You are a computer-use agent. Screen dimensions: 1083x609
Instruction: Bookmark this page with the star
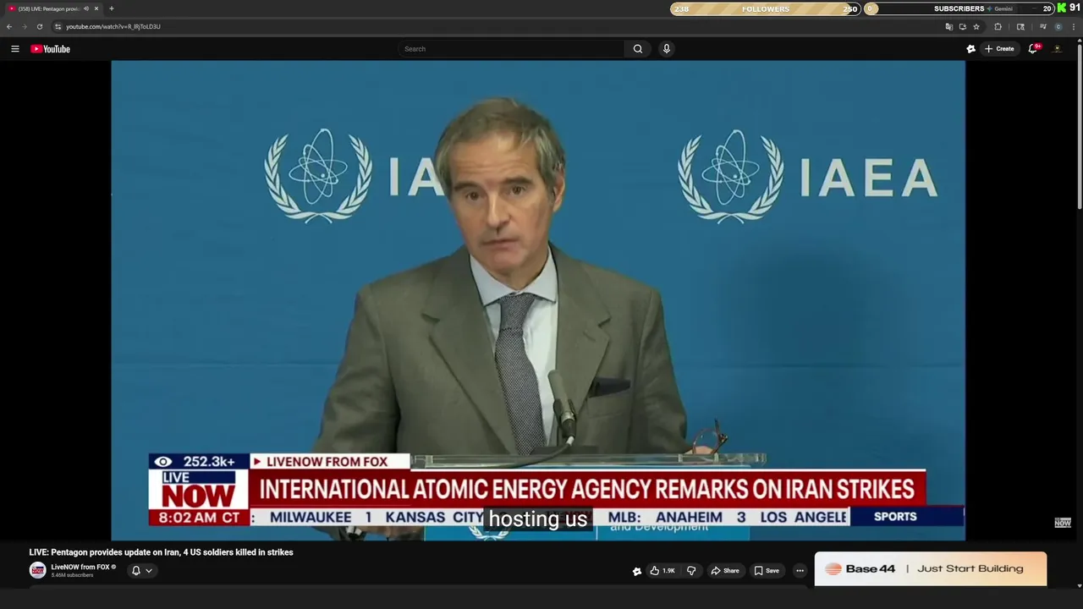tap(976, 26)
